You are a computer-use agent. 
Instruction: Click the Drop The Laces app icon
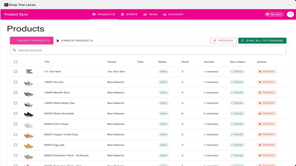pos(6,5)
